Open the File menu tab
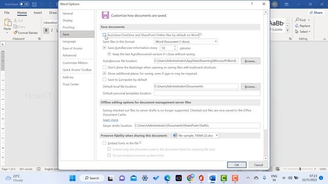This screenshot has width=328, height=184. [x=7, y=13]
